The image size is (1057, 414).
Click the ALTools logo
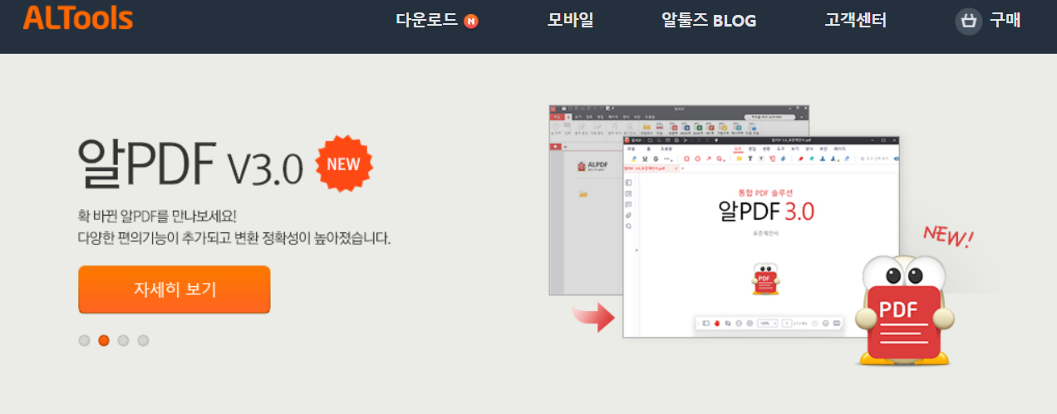click(x=78, y=19)
